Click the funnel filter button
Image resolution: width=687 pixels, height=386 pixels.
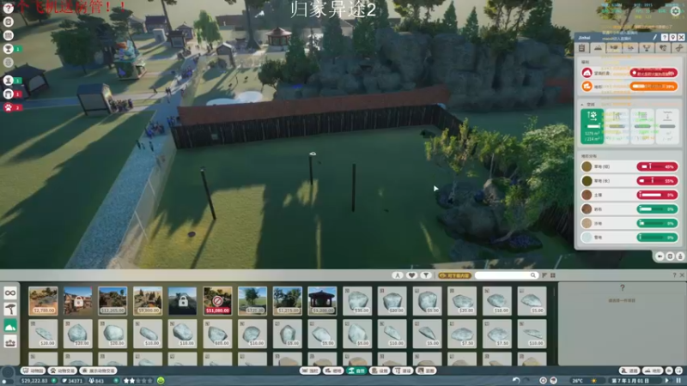[x=426, y=275]
